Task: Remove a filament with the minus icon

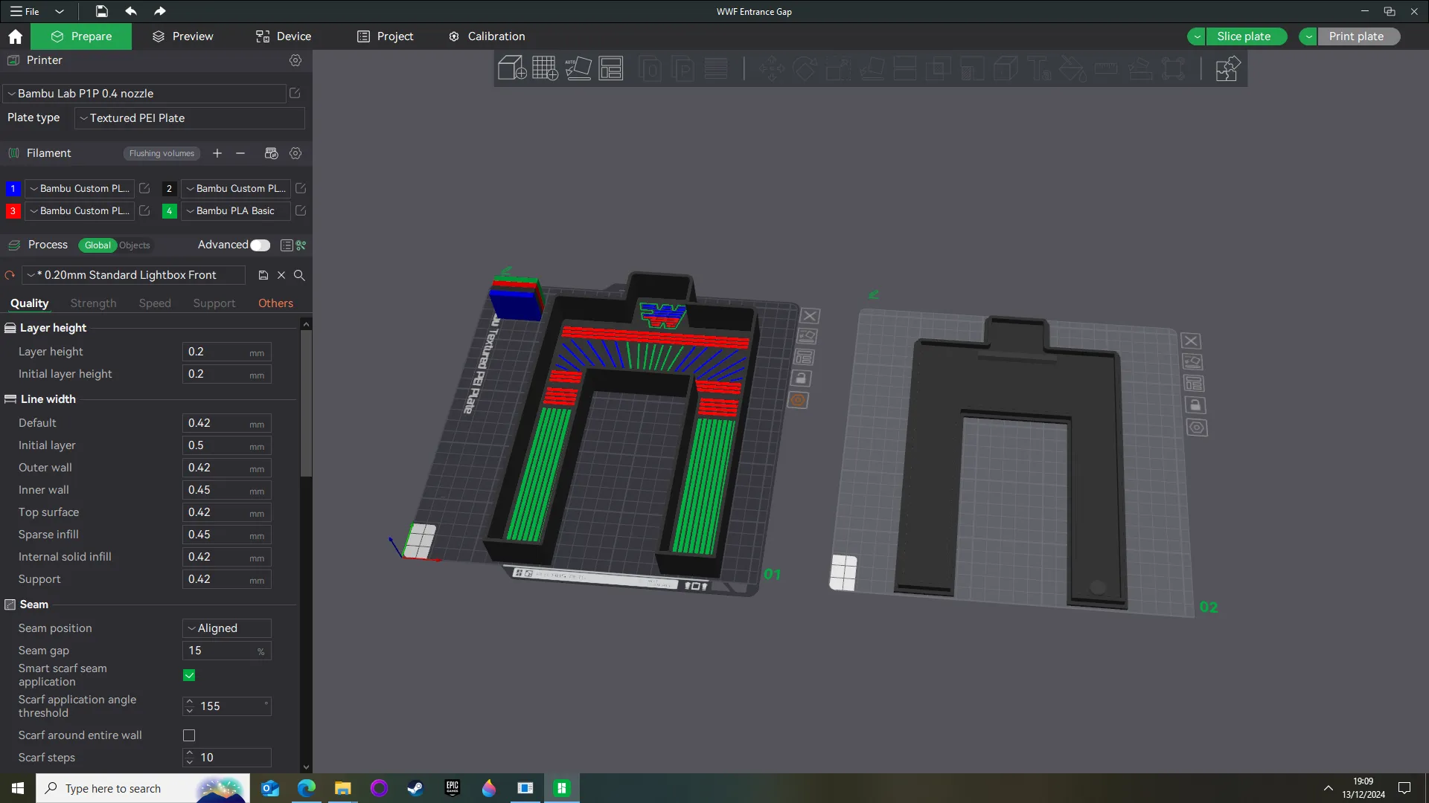Action: point(240,153)
